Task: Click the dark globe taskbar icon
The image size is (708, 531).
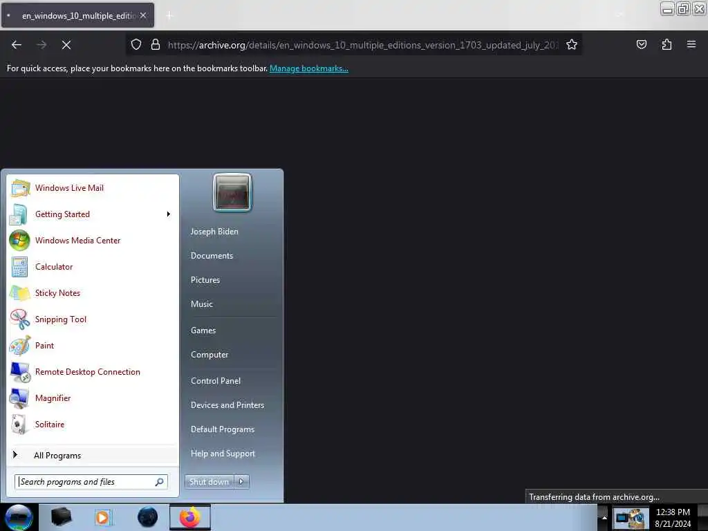Action: point(147,517)
